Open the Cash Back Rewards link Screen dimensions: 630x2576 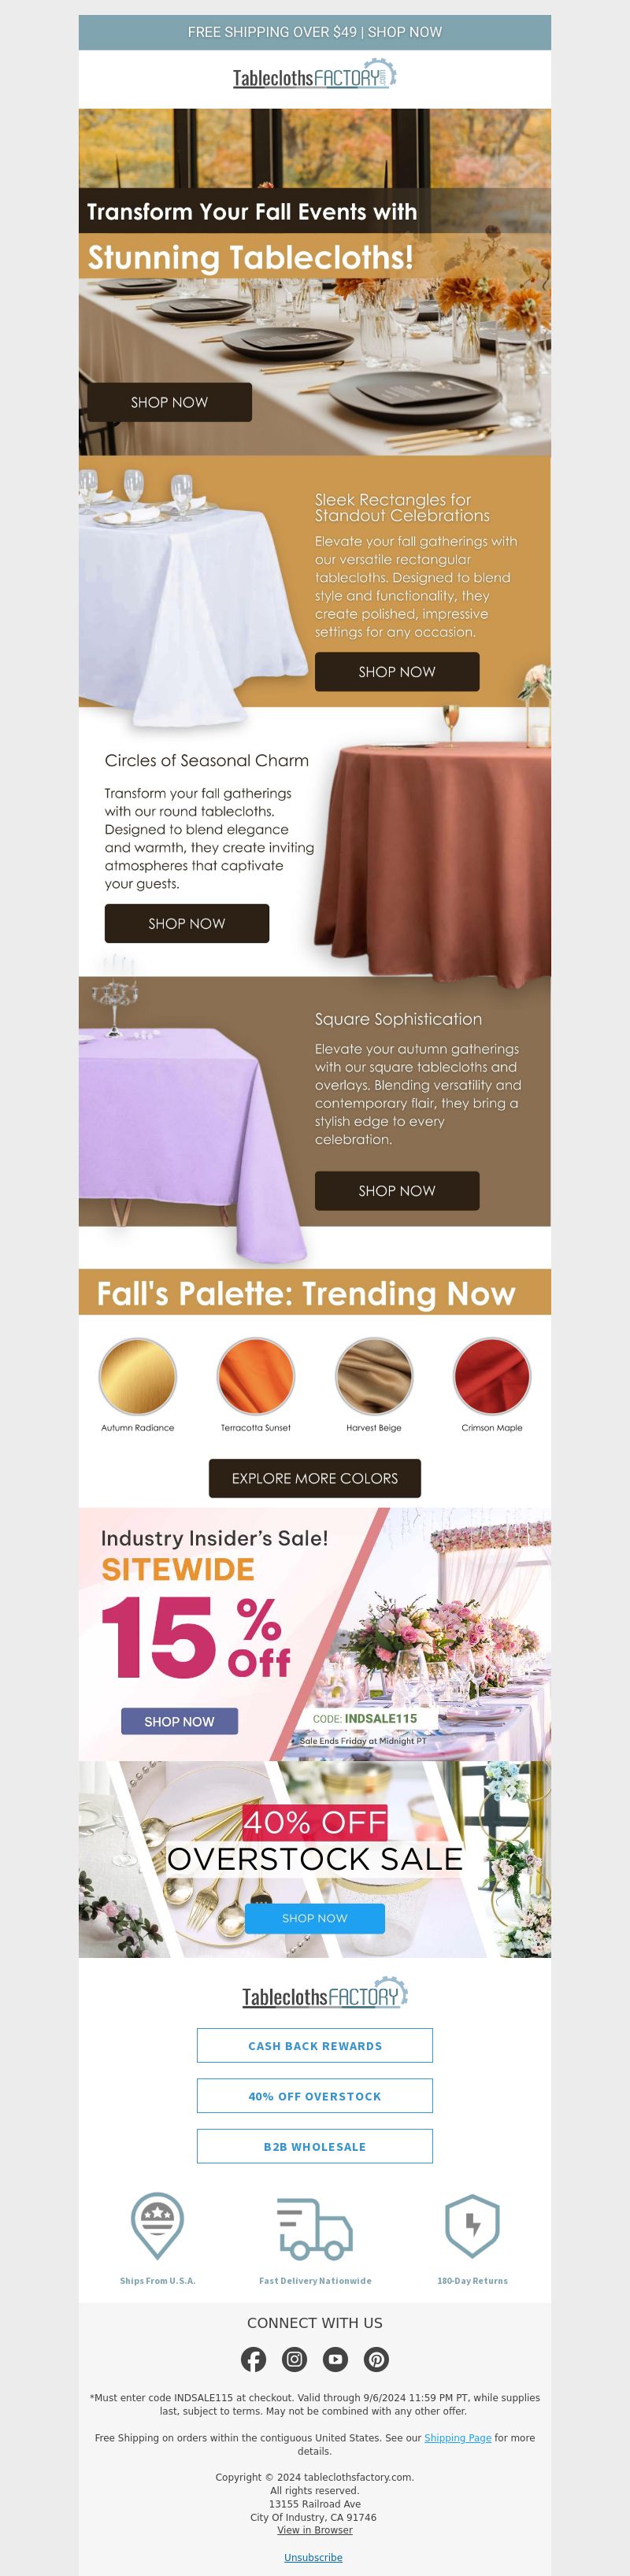click(315, 2045)
